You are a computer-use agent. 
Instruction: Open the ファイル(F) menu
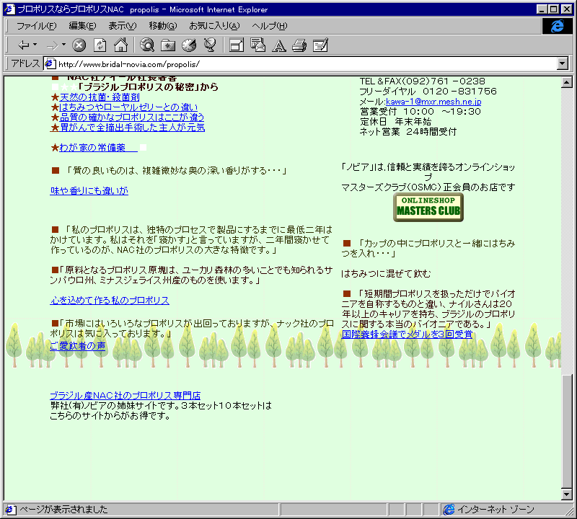click(37, 26)
